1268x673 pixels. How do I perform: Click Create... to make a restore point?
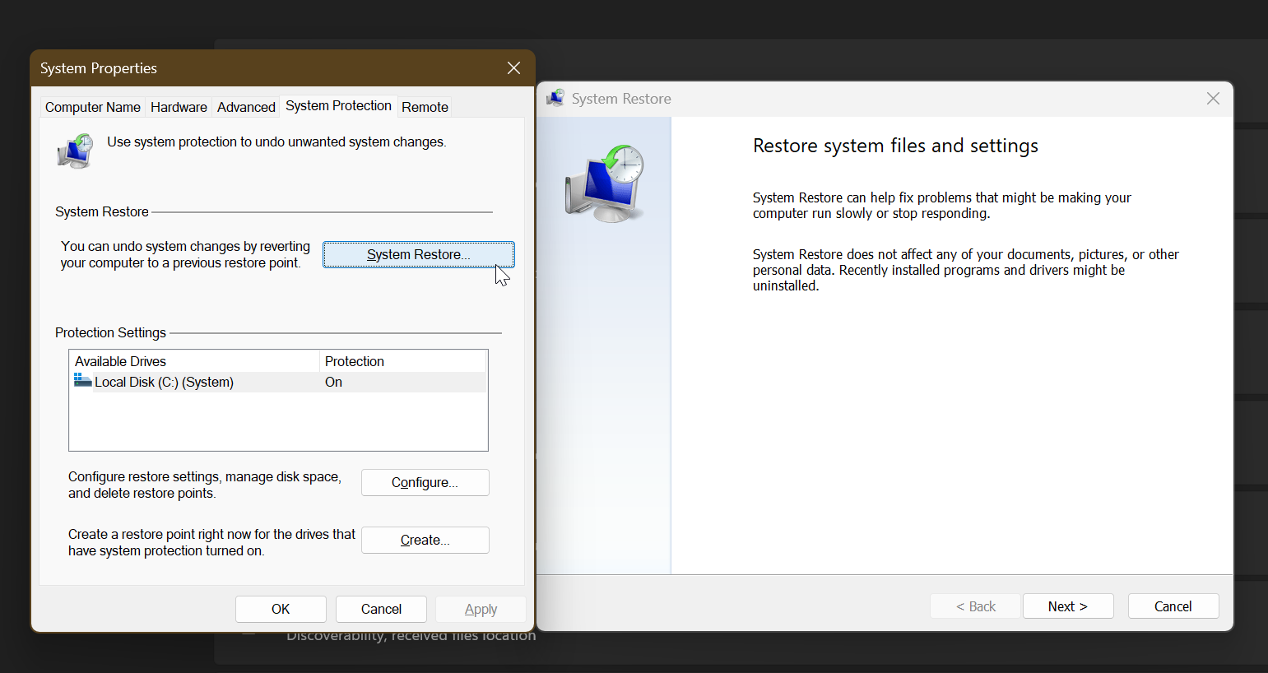425,541
